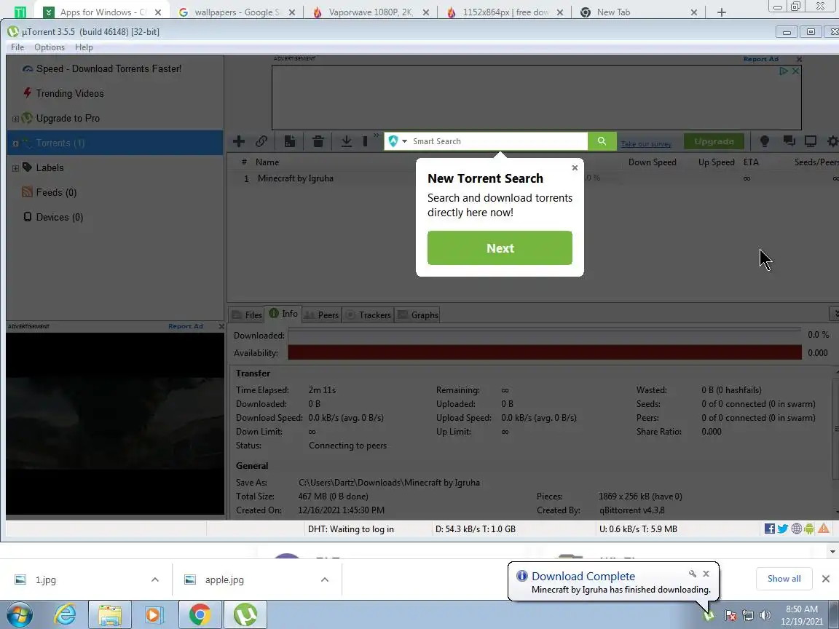Open Internet Explorer from the taskbar
This screenshot has height=629, width=839.
point(65,614)
